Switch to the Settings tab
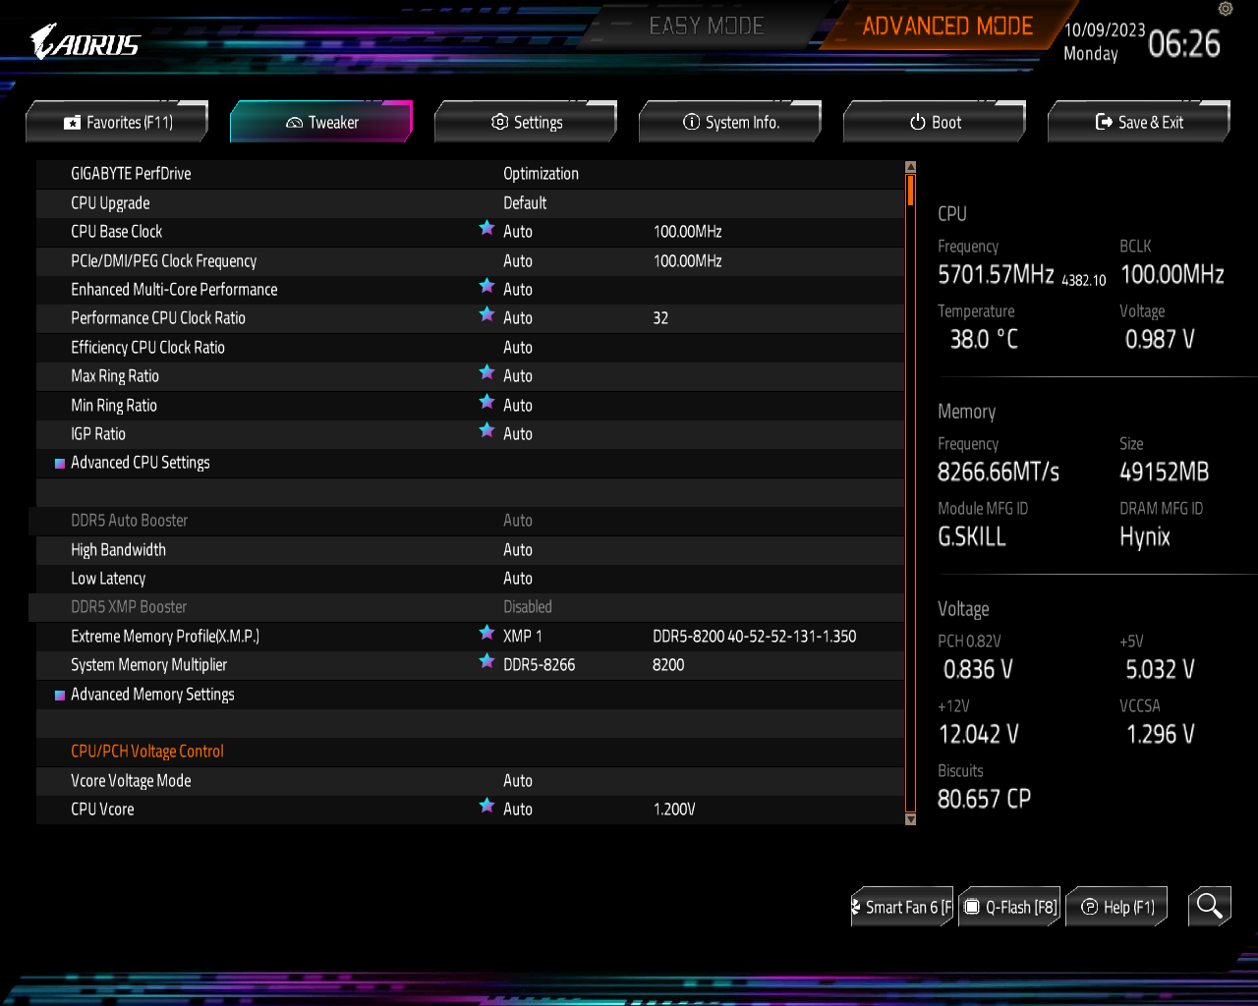Image resolution: width=1258 pixels, height=1006 pixels. (526, 122)
